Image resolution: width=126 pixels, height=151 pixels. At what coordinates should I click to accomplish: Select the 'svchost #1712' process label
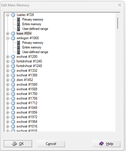click(x=27, y=103)
